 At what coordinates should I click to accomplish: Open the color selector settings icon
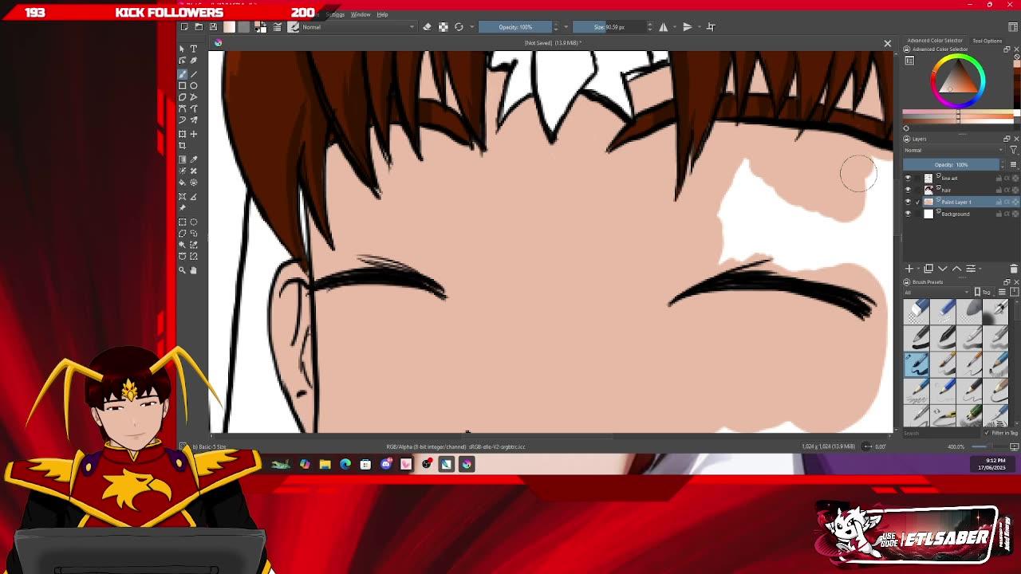point(909,61)
